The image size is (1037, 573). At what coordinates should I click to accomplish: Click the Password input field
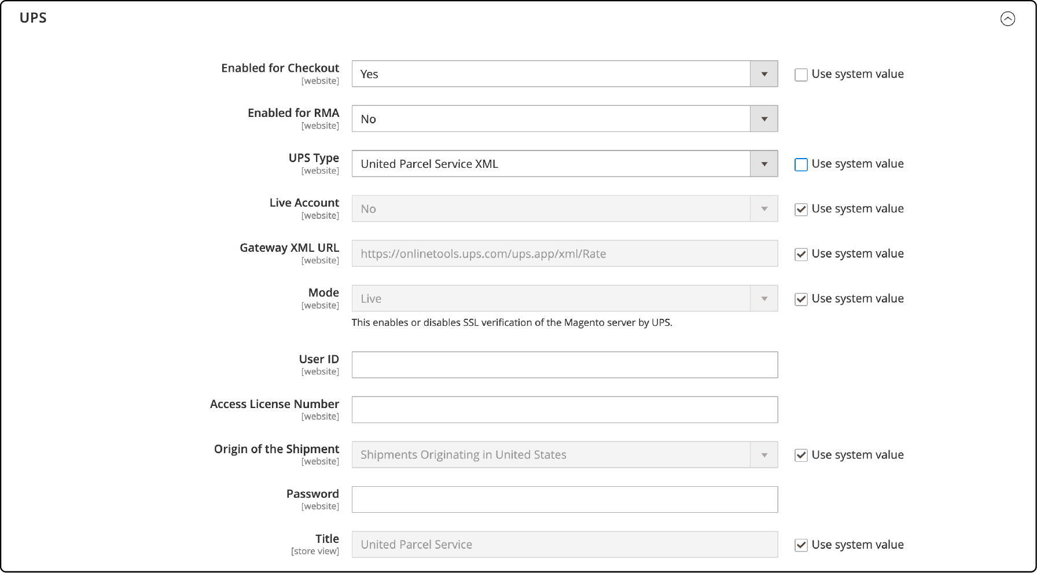[x=565, y=499]
